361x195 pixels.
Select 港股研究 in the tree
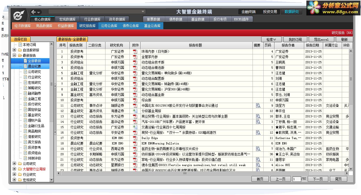[x=34, y=137]
